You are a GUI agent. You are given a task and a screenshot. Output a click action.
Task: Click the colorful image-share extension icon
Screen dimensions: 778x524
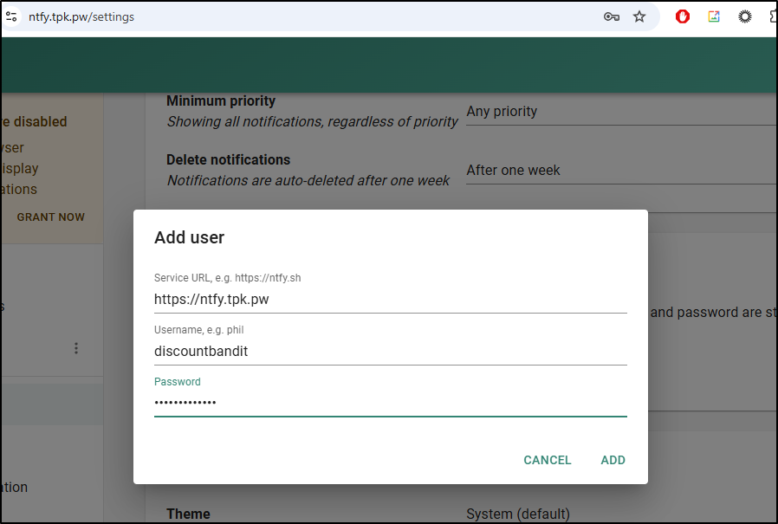[x=714, y=16]
